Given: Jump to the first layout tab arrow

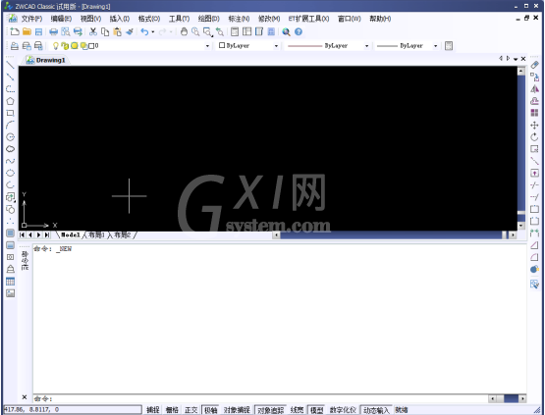Looking at the screenshot, I should (23, 235).
